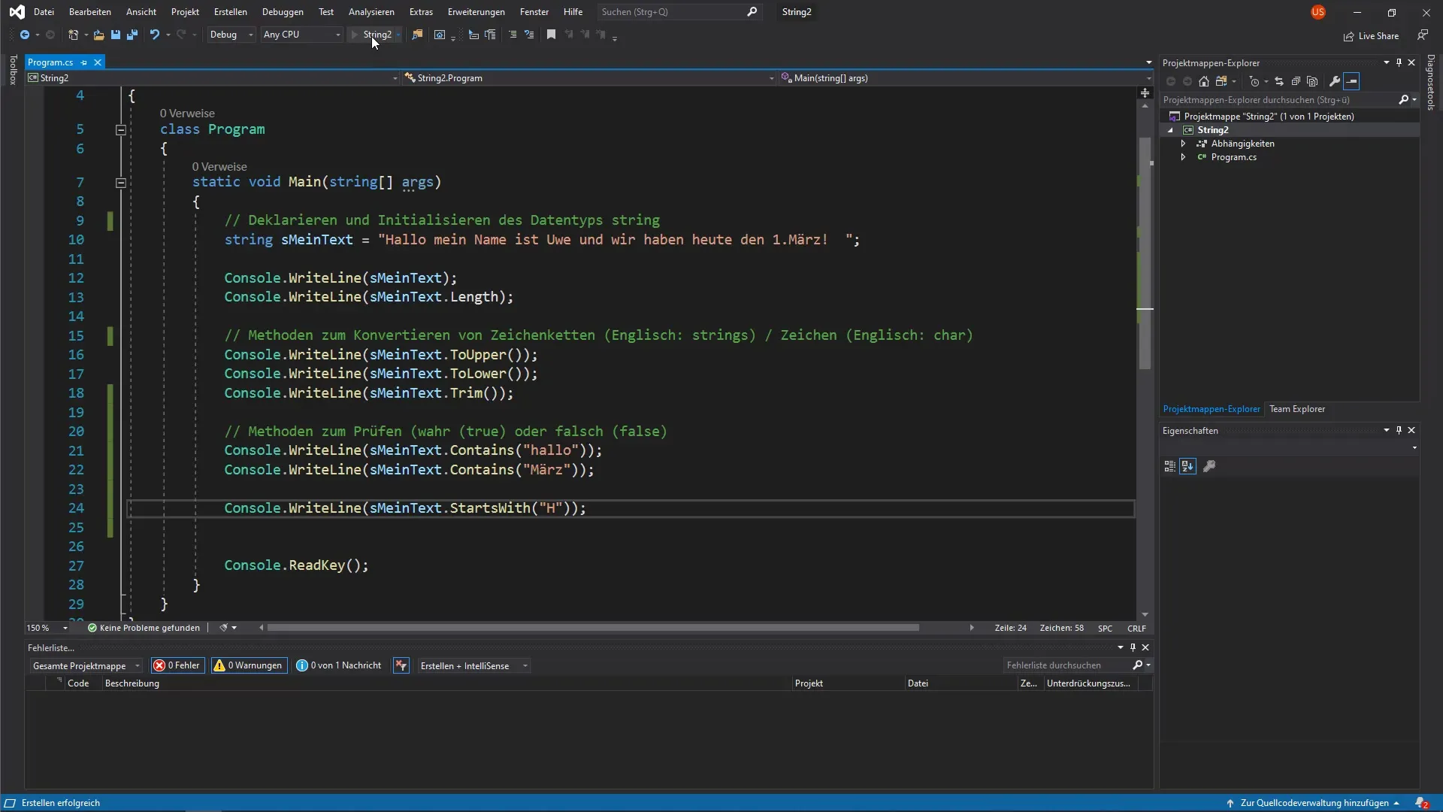Screen dimensions: 1443x812
Task: Open the Any CPU platform dropdown
Action: [301, 35]
